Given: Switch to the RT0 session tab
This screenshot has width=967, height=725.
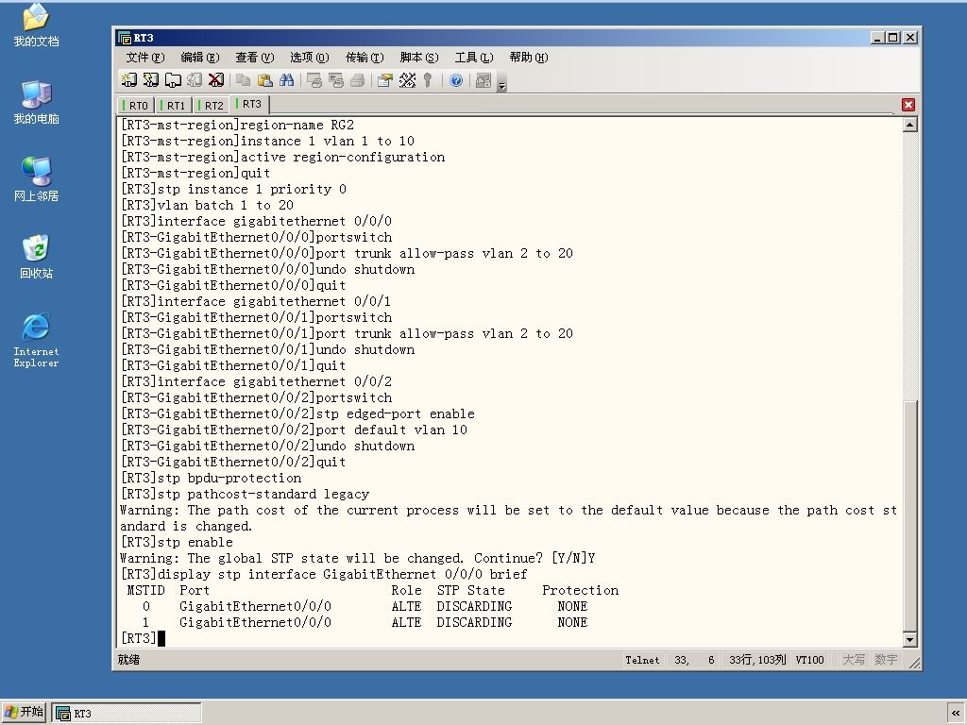Looking at the screenshot, I should pyautogui.click(x=135, y=106).
